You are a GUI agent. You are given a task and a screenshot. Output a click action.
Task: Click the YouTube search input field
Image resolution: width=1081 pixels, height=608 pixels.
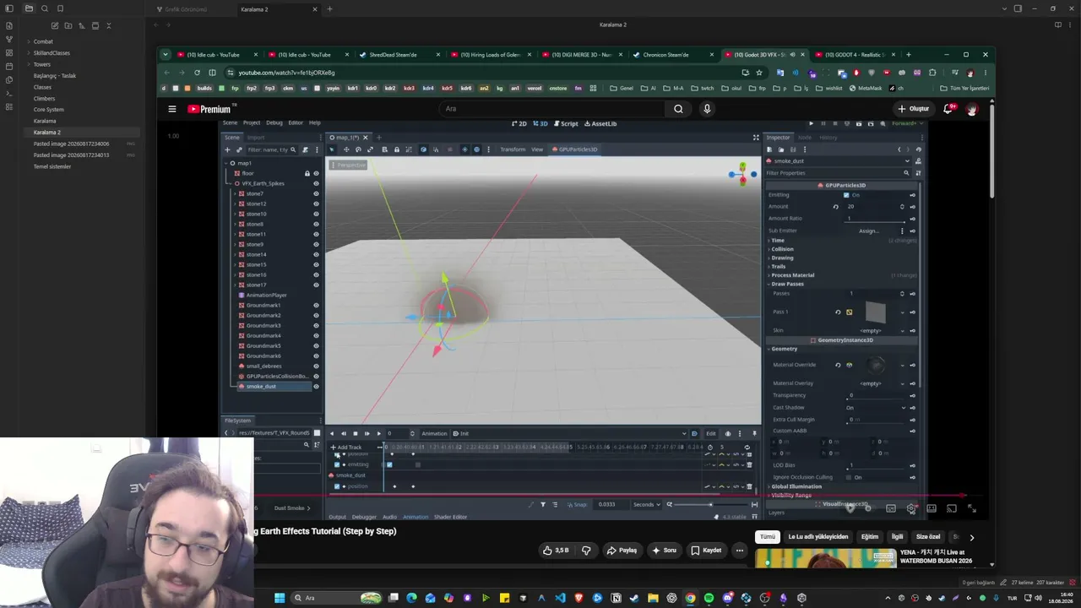click(551, 109)
